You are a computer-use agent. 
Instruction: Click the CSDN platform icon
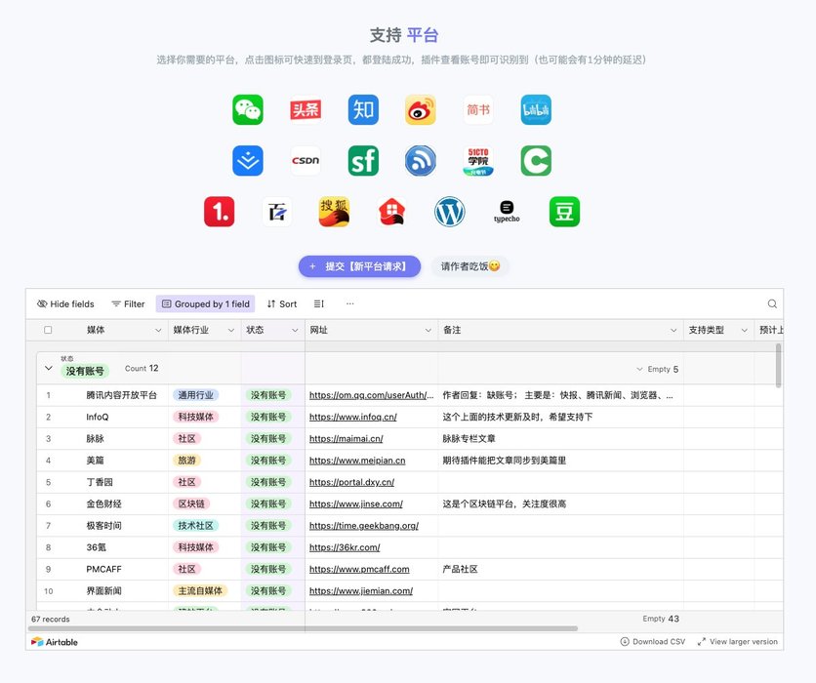306,161
